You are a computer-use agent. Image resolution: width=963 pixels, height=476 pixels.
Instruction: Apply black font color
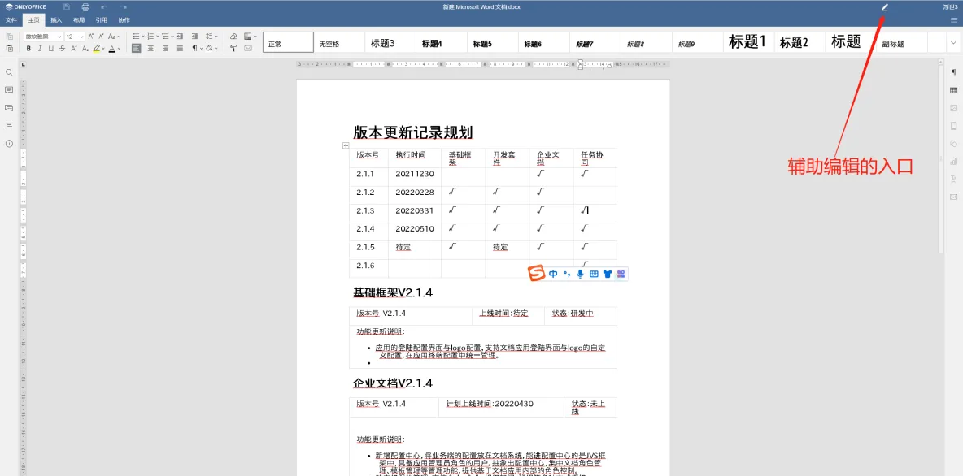pyautogui.click(x=111, y=49)
